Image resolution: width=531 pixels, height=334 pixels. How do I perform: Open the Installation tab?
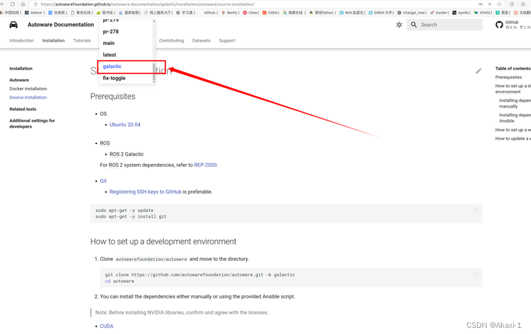pos(53,41)
